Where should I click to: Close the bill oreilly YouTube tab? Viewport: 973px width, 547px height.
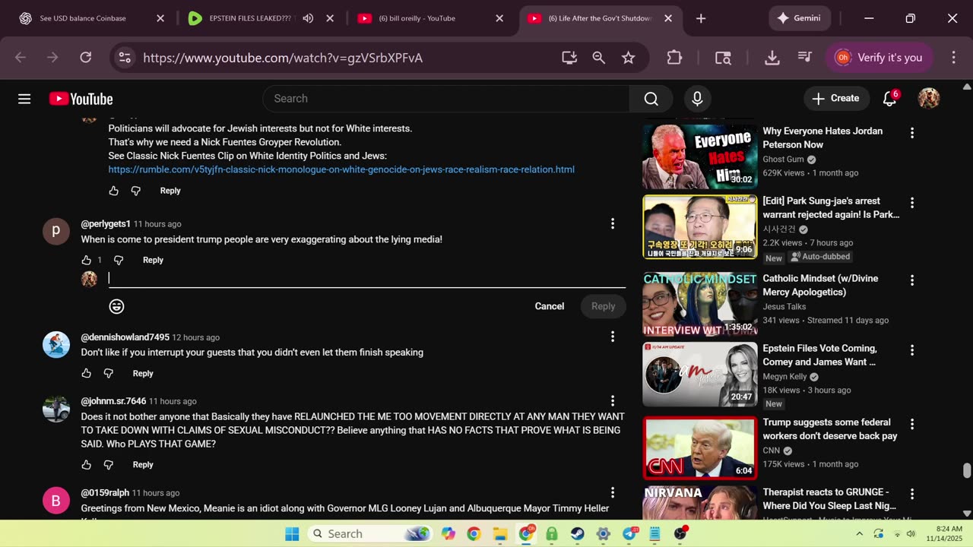499,18
